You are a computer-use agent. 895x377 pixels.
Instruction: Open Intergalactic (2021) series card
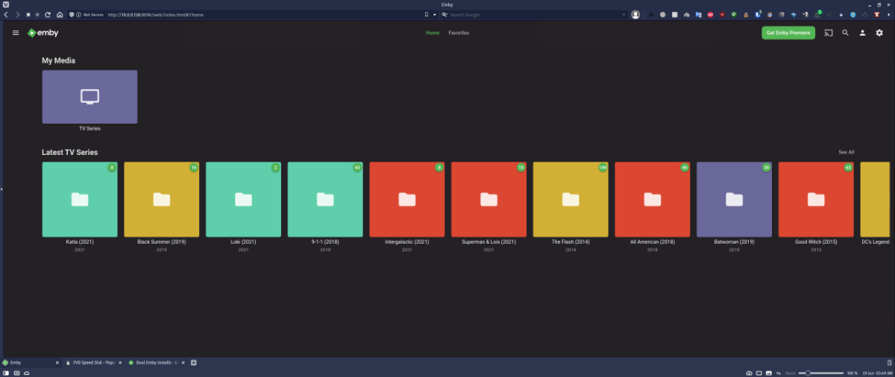coord(406,200)
